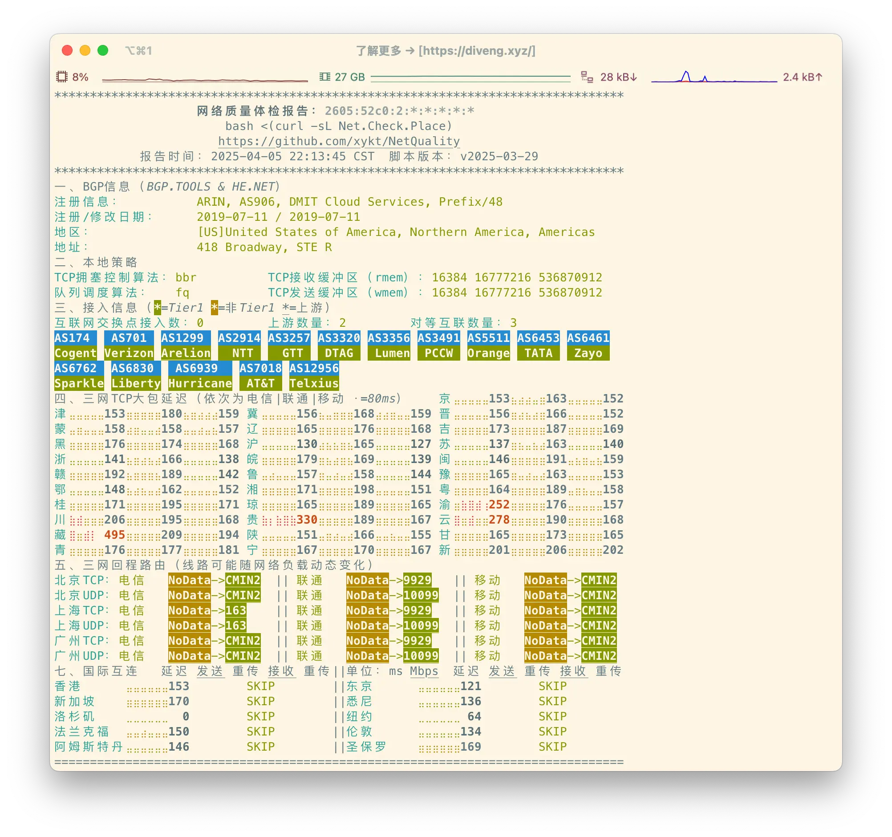Click the AS3320 badge

pos(339,338)
